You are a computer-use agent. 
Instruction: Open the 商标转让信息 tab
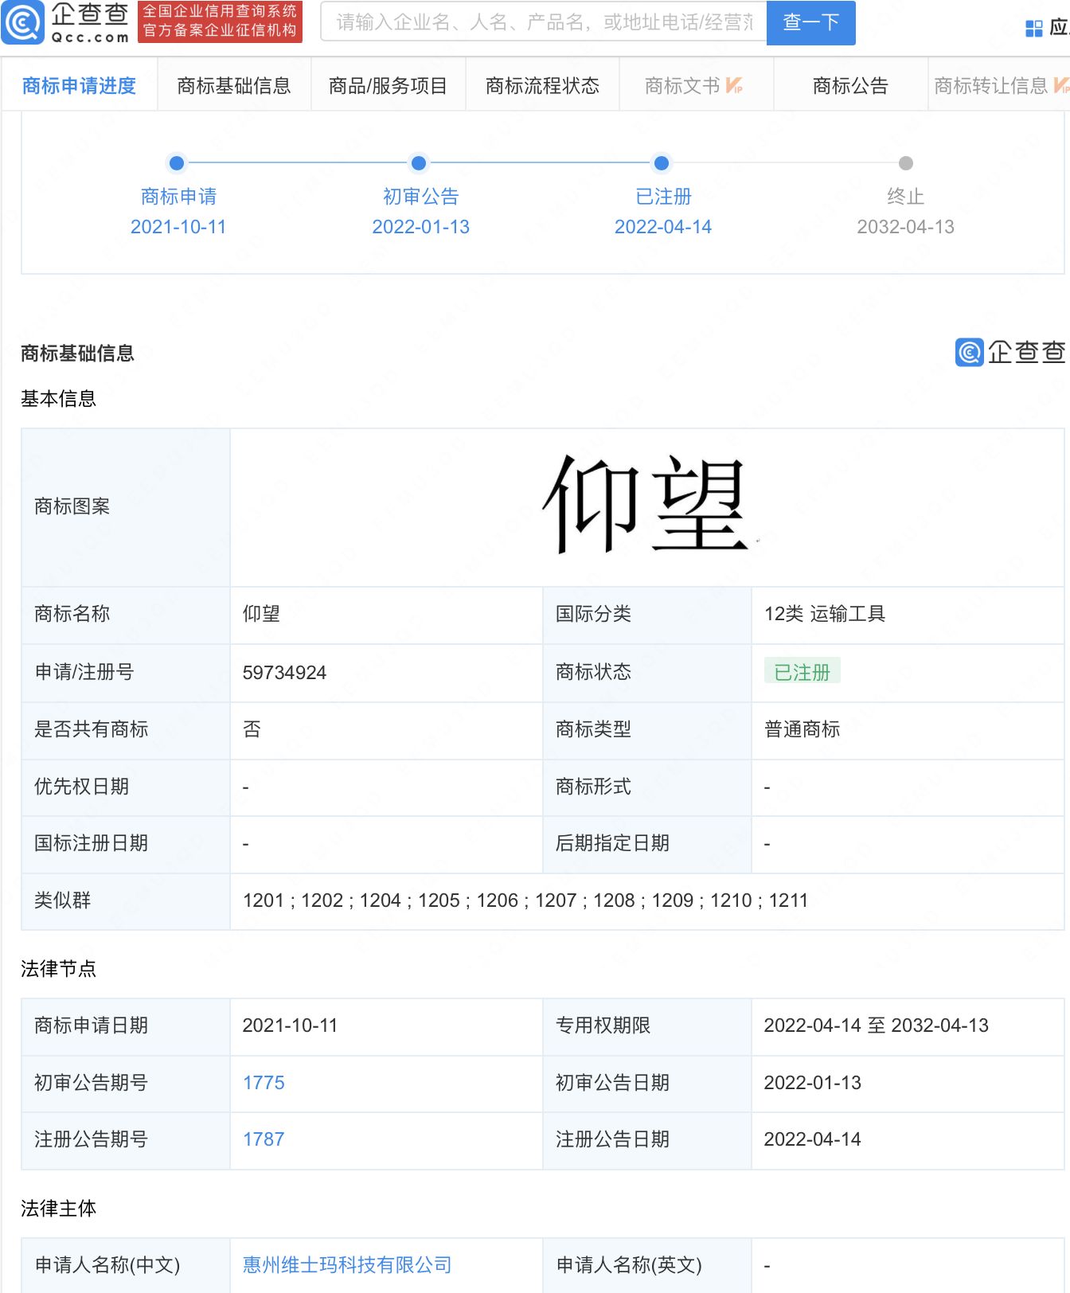pyautogui.click(x=999, y=85)
